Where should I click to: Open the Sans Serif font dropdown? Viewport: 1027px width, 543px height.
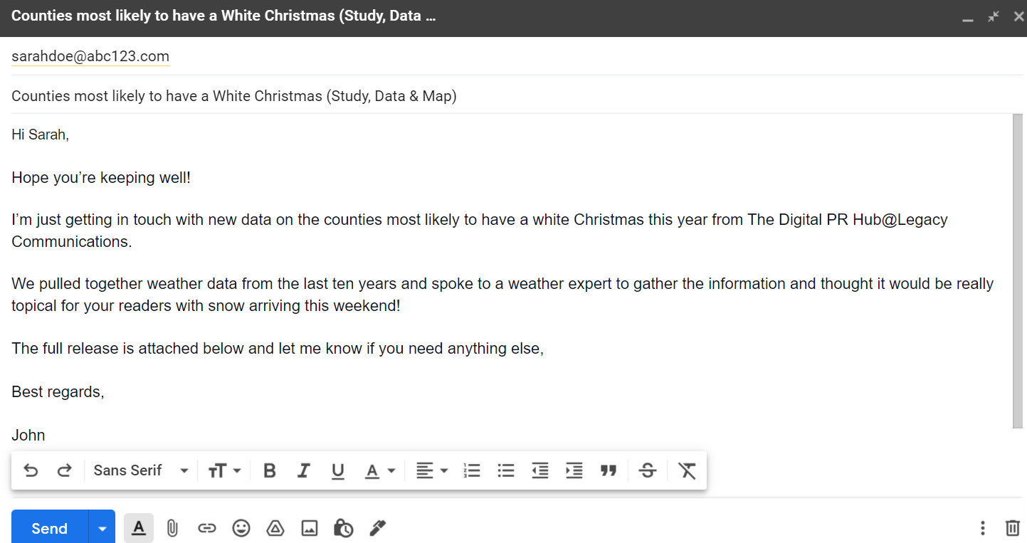pos(141,470)
